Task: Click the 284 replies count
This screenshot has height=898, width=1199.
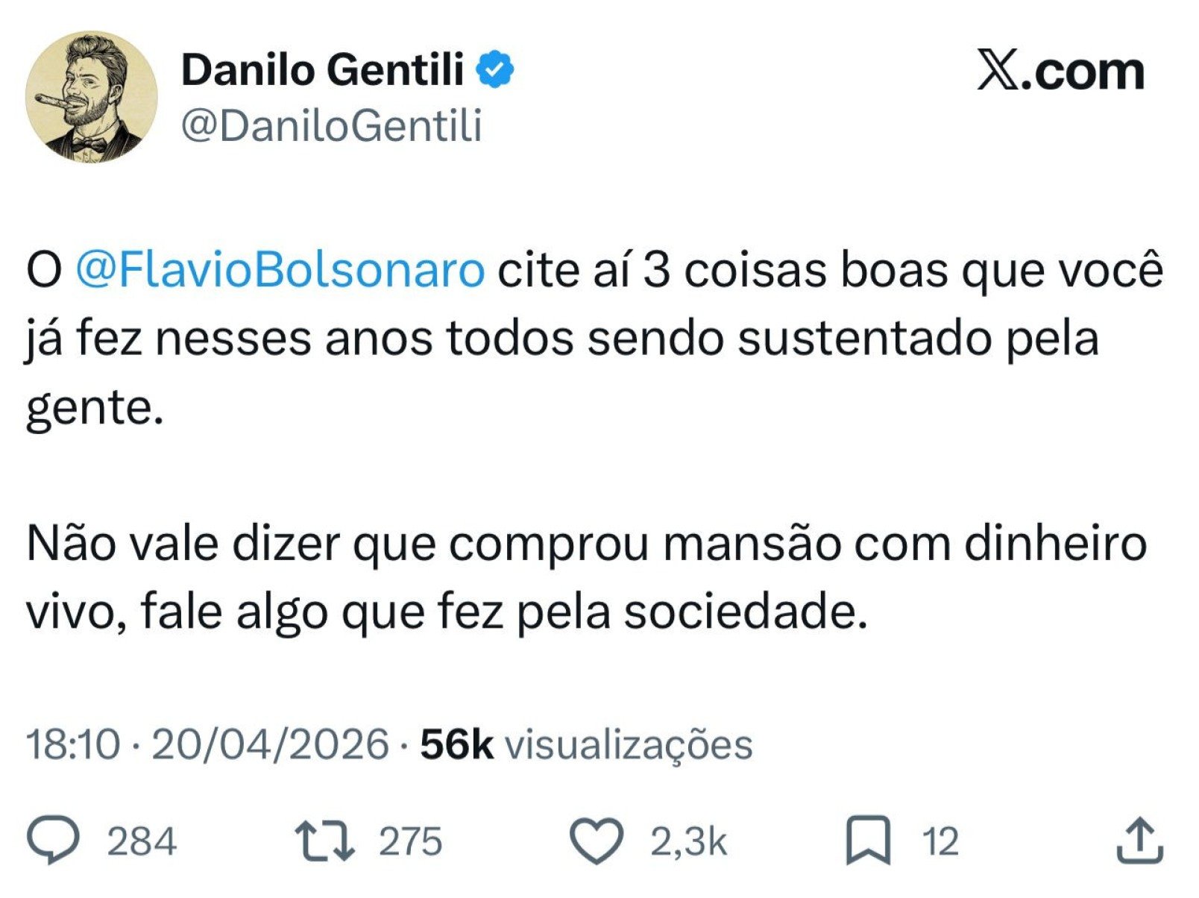Action: point(142,842)
